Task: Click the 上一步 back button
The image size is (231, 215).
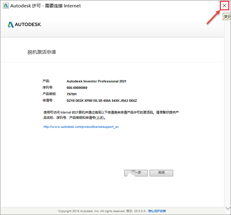Action: 136,173
